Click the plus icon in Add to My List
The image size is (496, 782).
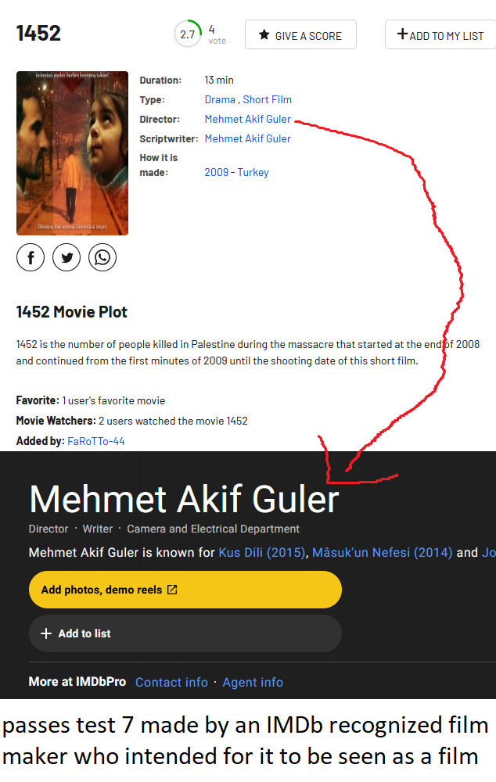(x=402, y=34)
